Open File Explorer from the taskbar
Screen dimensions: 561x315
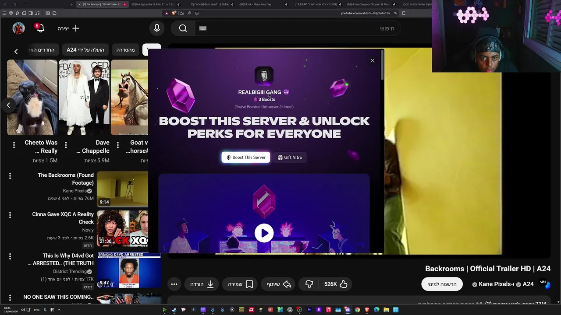(x=386, y=310)
